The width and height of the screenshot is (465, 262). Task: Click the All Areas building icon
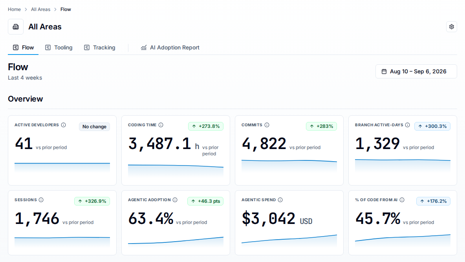[16, 27]
